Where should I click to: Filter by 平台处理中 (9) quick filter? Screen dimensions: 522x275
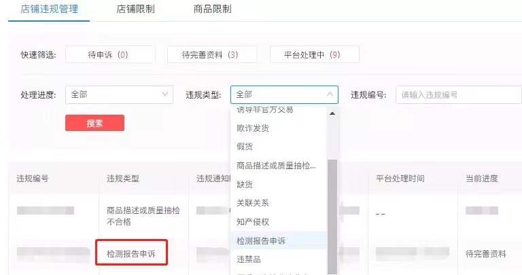(315, 54)
